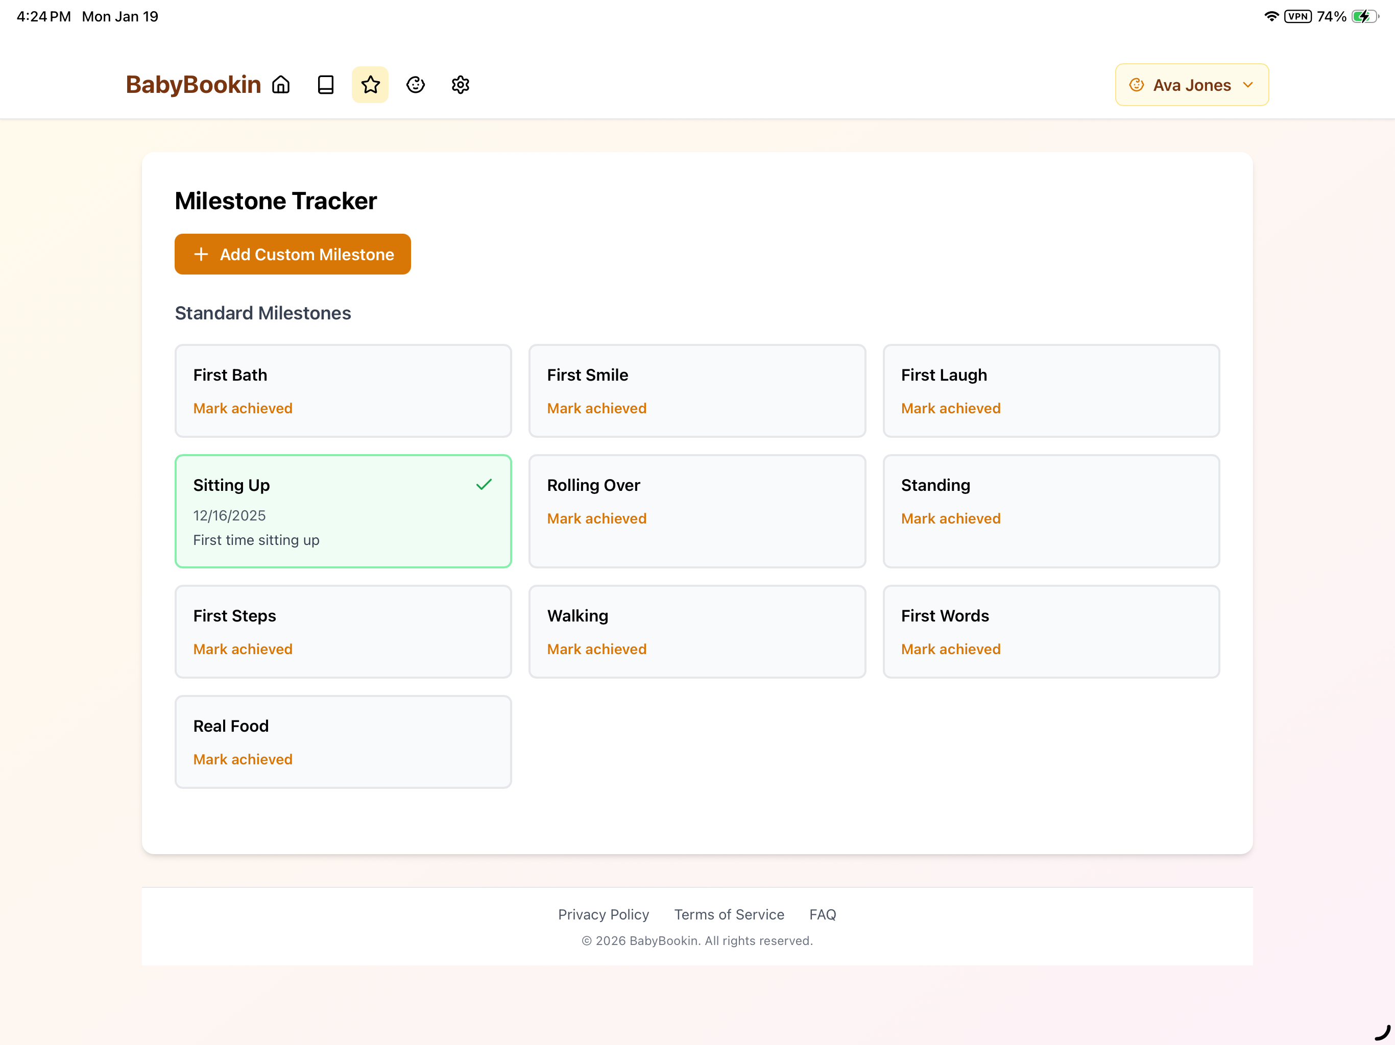This screenshot has height=1045, width=1395.
Task: Select the Milestones star icon
Action: tap(370, 85)
